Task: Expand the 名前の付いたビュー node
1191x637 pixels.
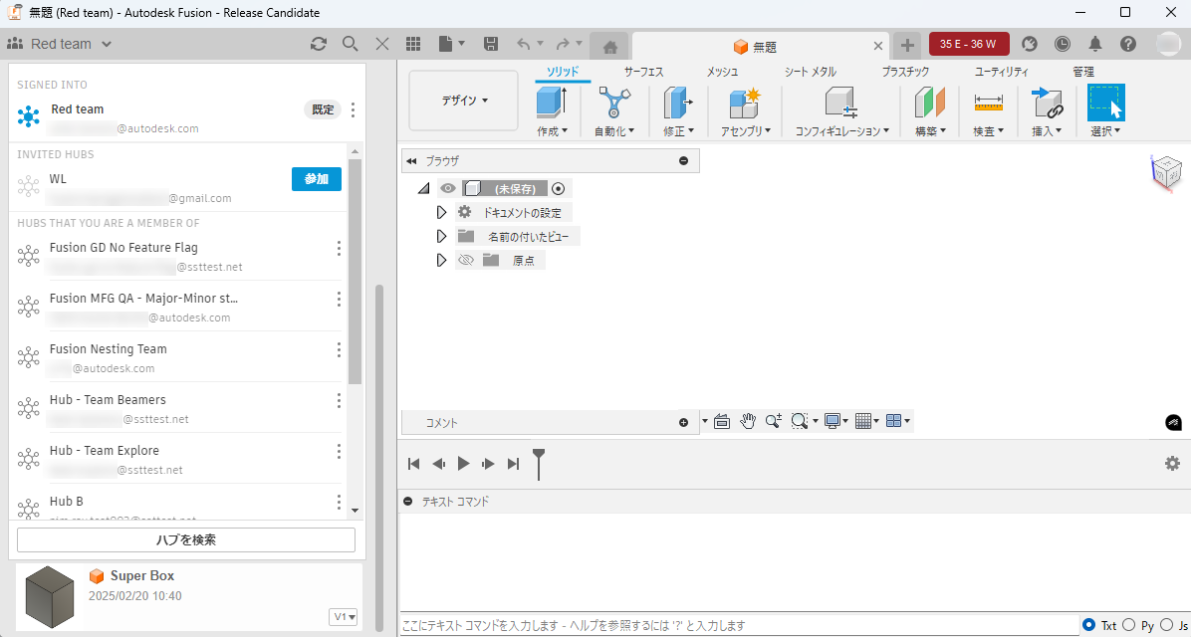Action: (441, 237)
